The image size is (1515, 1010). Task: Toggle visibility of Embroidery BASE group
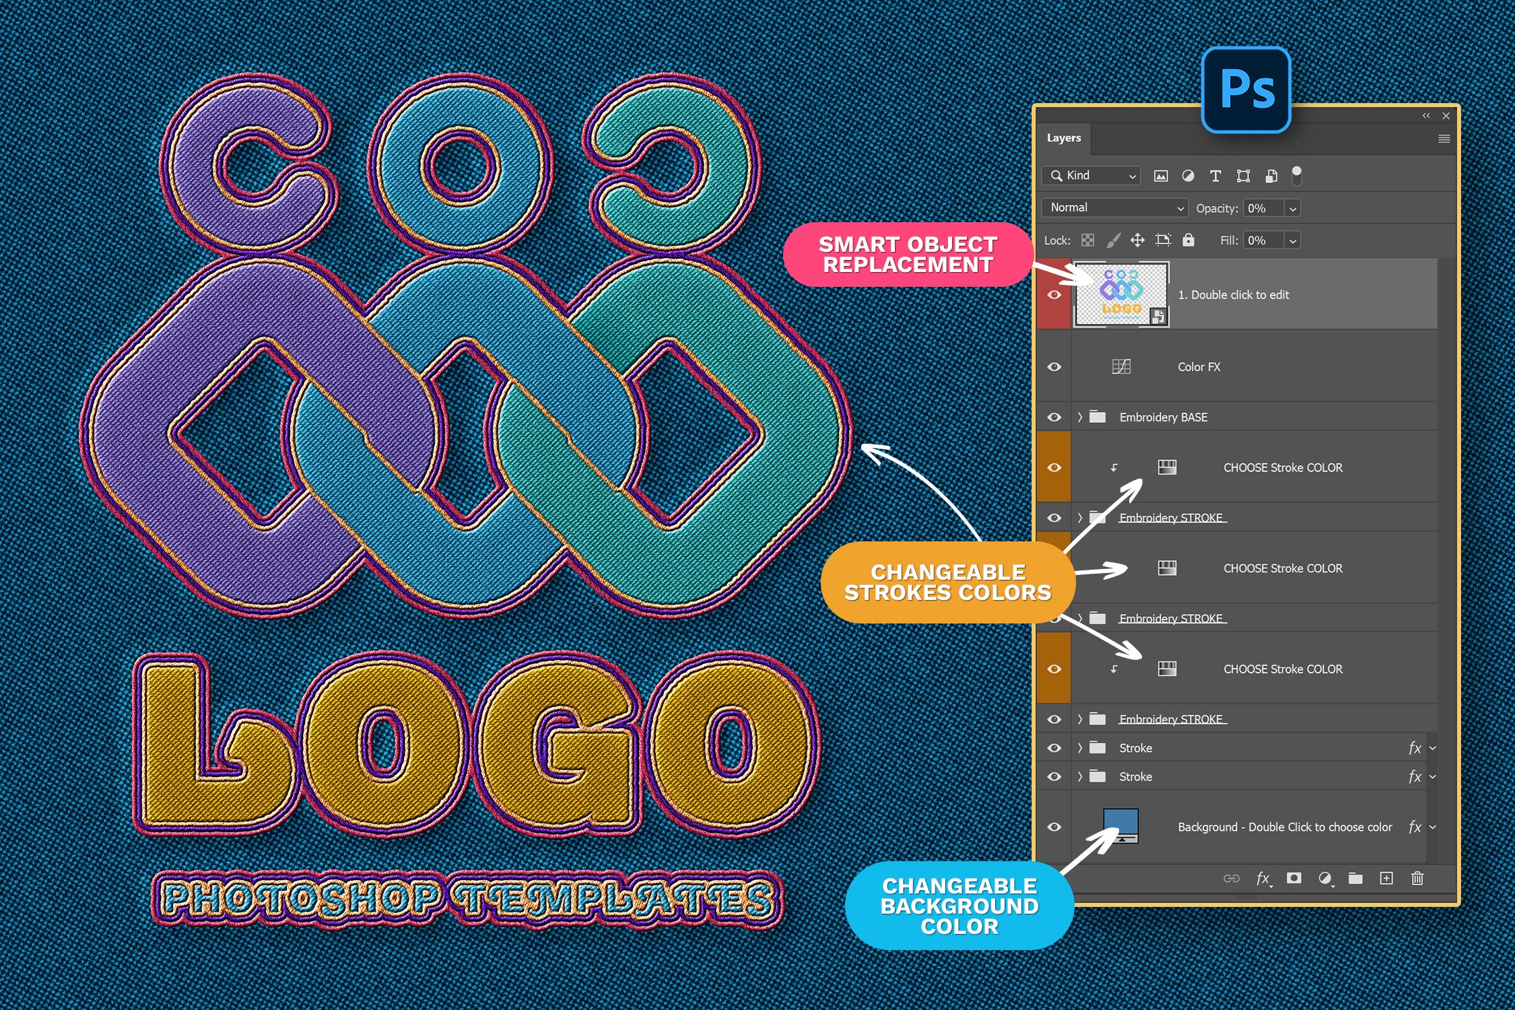pyautogui.click(x=1054, y=417)
